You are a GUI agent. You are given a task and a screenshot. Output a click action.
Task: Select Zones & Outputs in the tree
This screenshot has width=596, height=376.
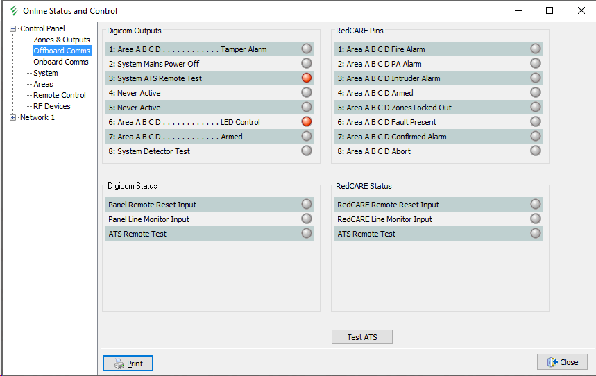coord(62,40)
